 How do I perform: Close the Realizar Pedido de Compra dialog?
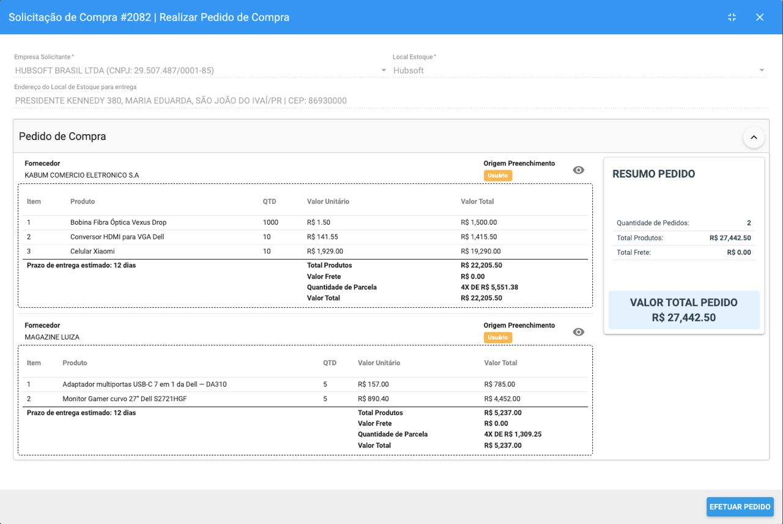760,17
